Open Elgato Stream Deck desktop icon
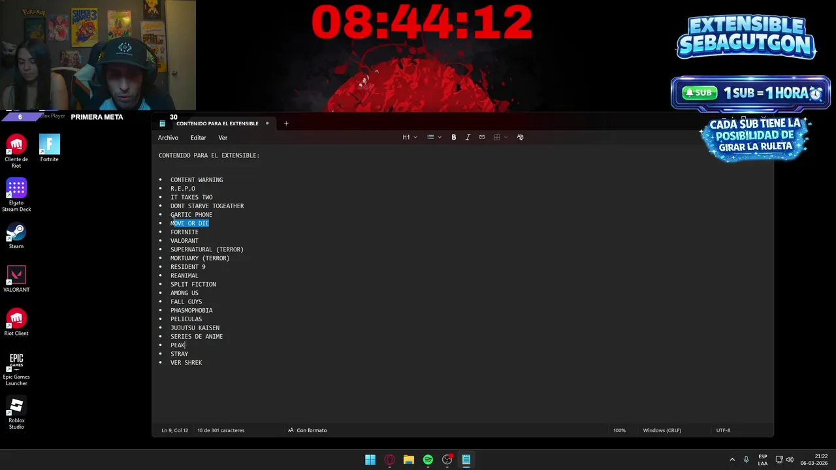Screen dimensions: 836x470 coord(16,195)
